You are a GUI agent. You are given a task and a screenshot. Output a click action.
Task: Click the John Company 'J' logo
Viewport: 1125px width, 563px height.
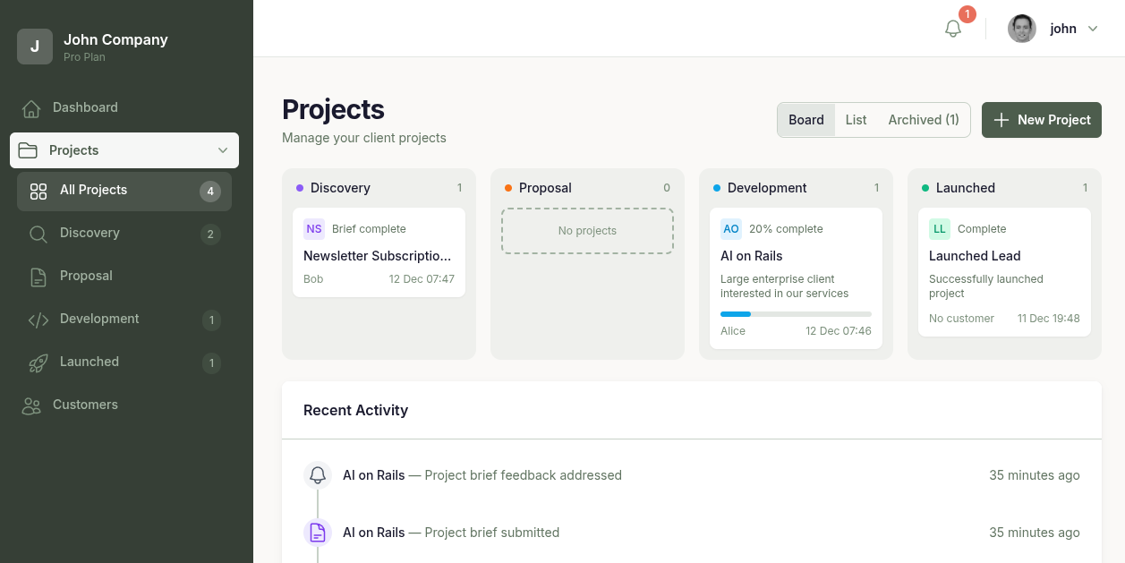click(35, 47)
